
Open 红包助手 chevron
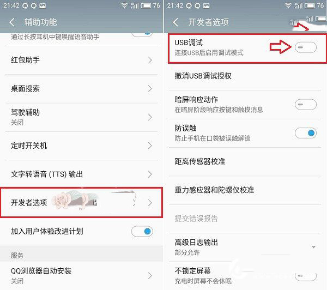click(150, 60)
